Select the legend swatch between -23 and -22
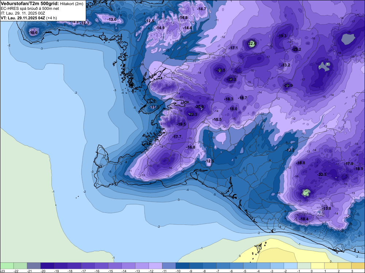Viewport: 365px width, 273px height. pyautogui.click(x=7, y=266)
